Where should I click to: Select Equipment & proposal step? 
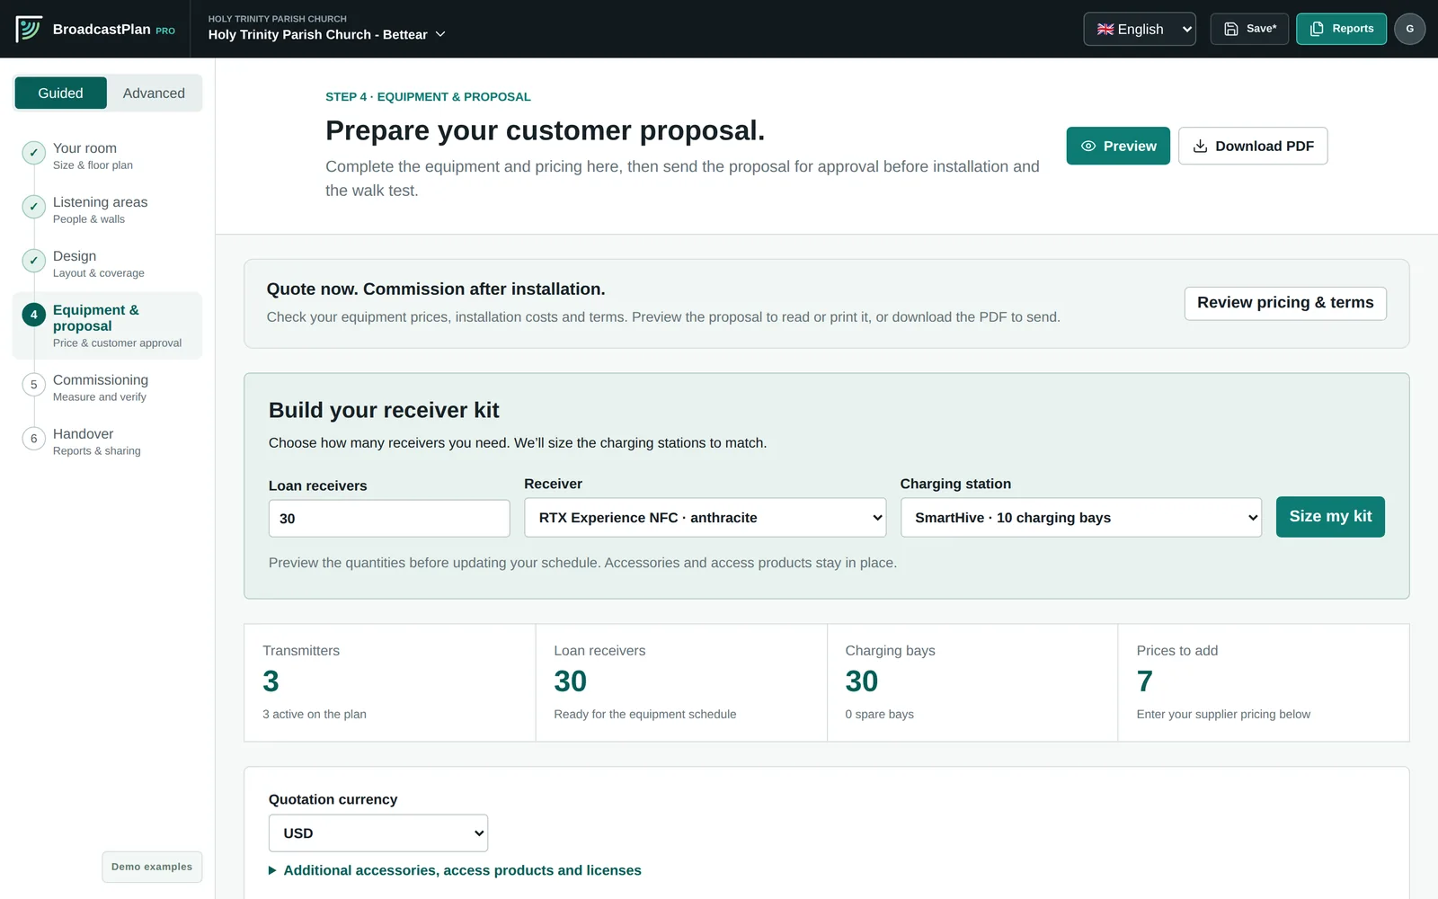click(107, 325)
